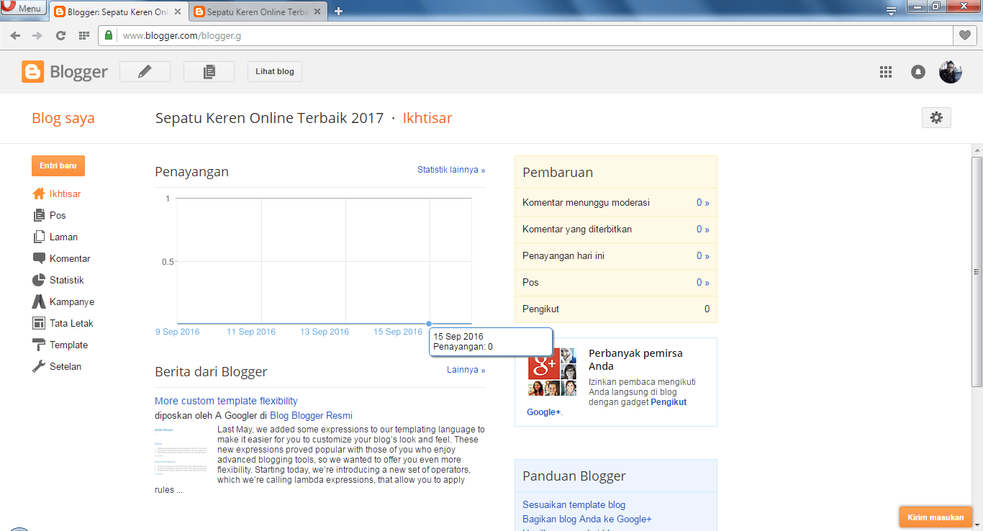Click the pie chart icon beside Statistik
The height and width of the screenshot is (531, 983).
pyautogui.click(x=39, y=280)
